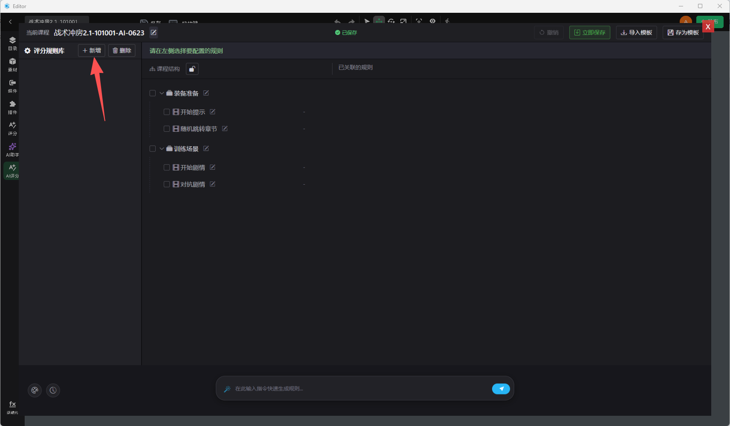
Task: Click the 导入模板 button
Action: click(637, 32)
